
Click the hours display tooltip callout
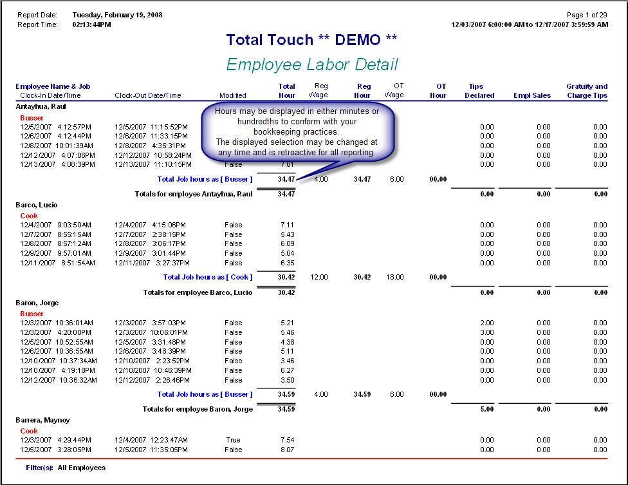point(297,131)
